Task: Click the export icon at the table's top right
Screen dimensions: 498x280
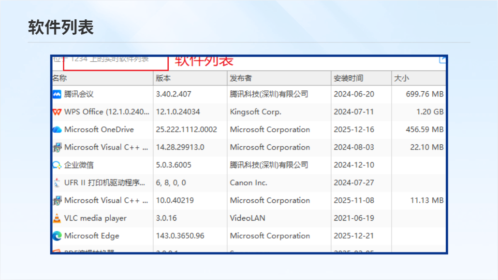Action: [x=442, y=60]
